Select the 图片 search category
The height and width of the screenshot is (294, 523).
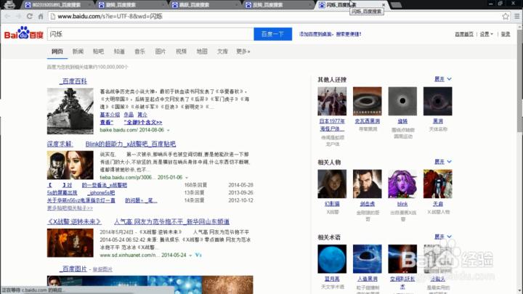tap(161, 52)
